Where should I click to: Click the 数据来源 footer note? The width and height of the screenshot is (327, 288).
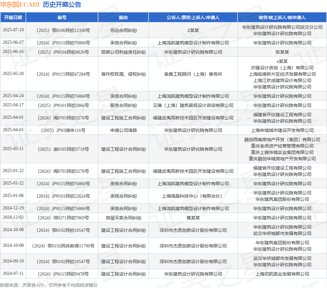click(49, 285)
